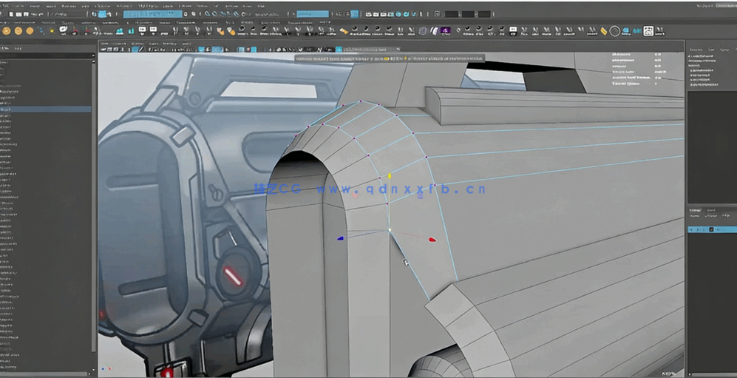Image resolution: width=737 pixels, height=378 pixels.
Task: Click the round ring icon on the shelf
Action: [x=614, y=31]
